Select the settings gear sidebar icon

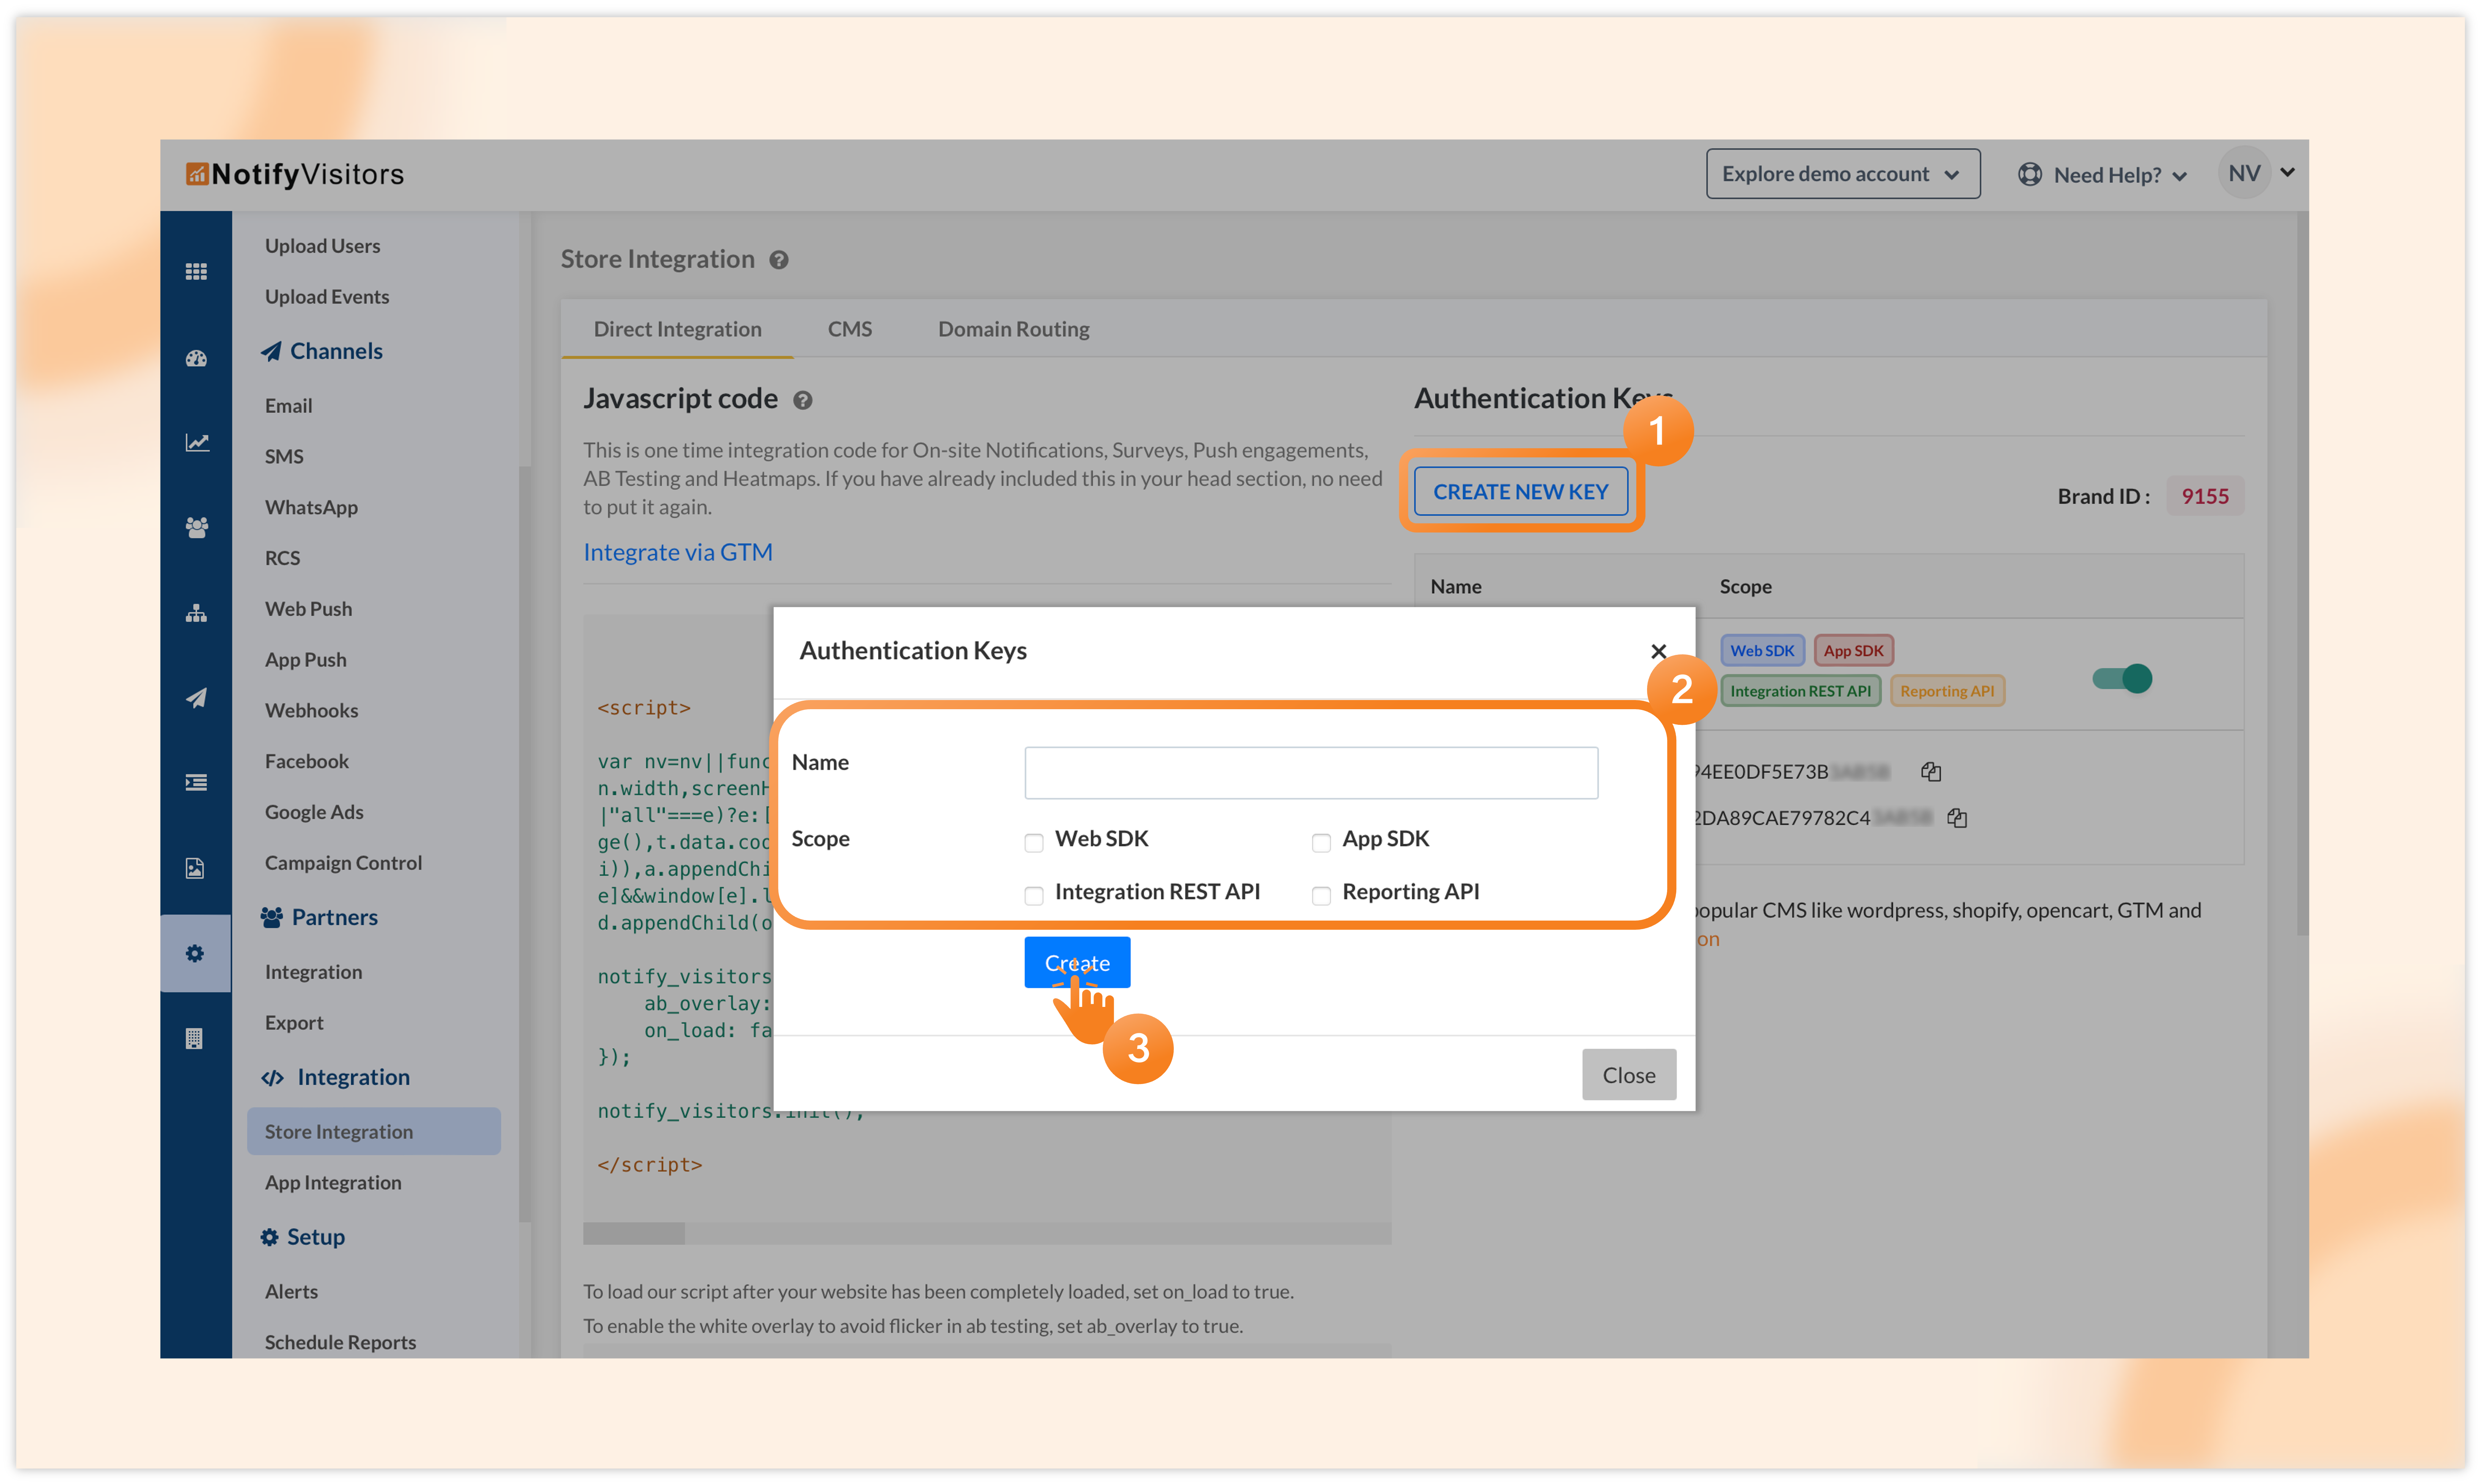click(x=195, y=953)
